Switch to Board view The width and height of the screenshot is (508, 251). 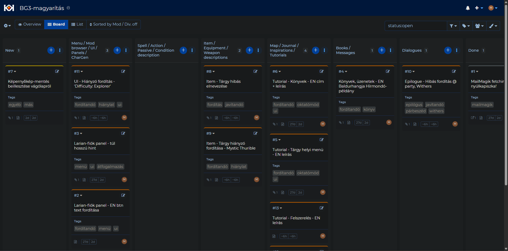click(x=56, y=24)
